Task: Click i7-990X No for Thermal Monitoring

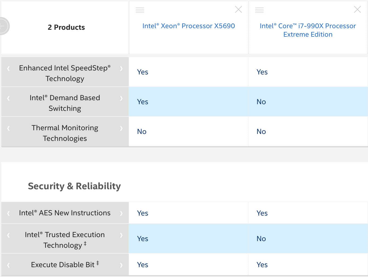Action: (261, 132)
